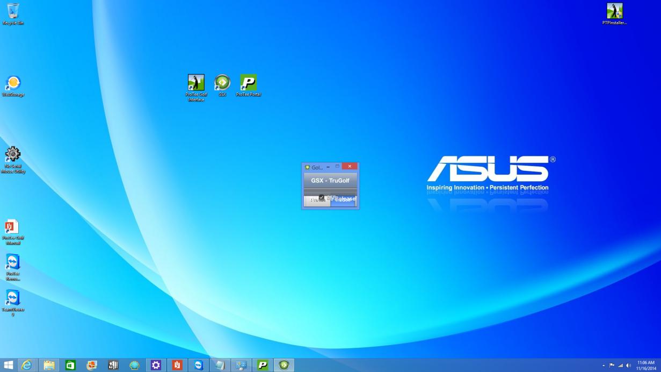Open the ProTee Golf Manual PDF icon

point(13,232)
